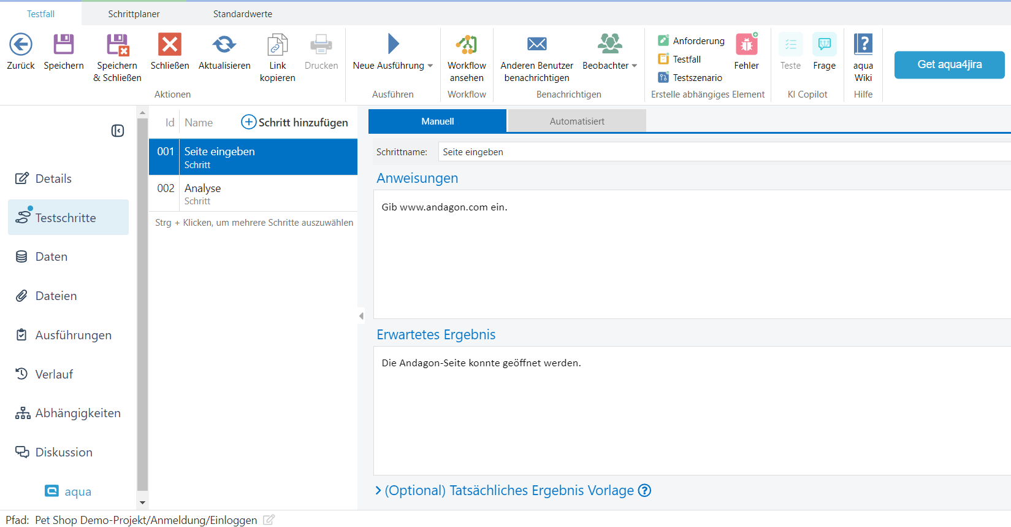The width and height of the screenshot is (1011, 527).
Task: Click the Zurück back arrow icon
Action: point(21,45)
